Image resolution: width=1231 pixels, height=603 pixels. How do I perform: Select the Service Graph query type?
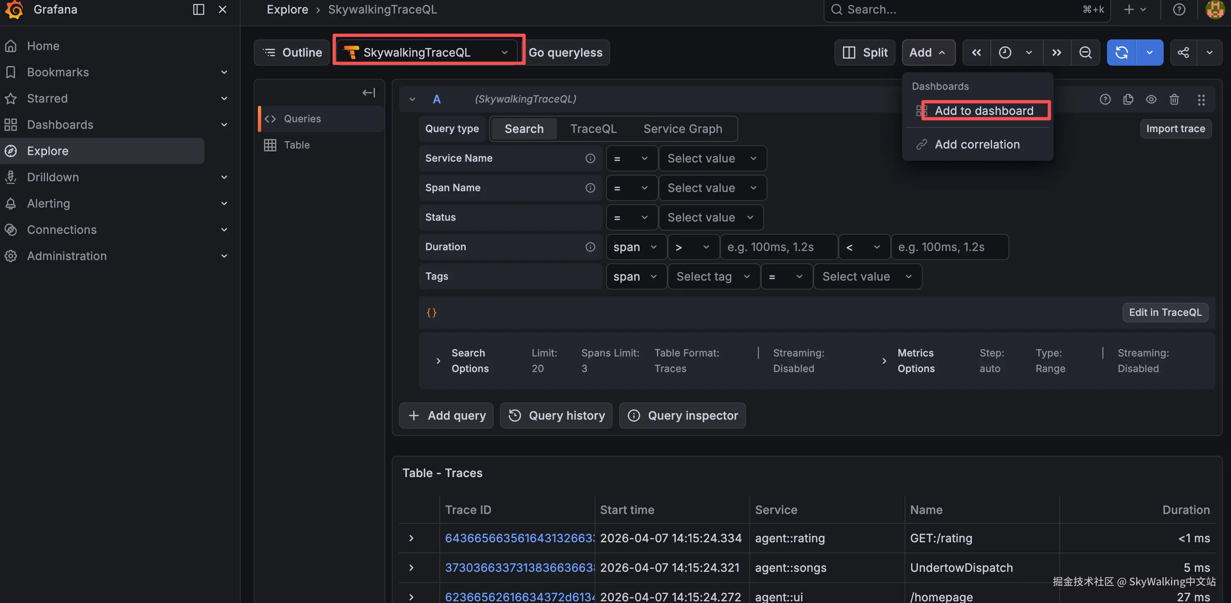[x=682, y=129]
